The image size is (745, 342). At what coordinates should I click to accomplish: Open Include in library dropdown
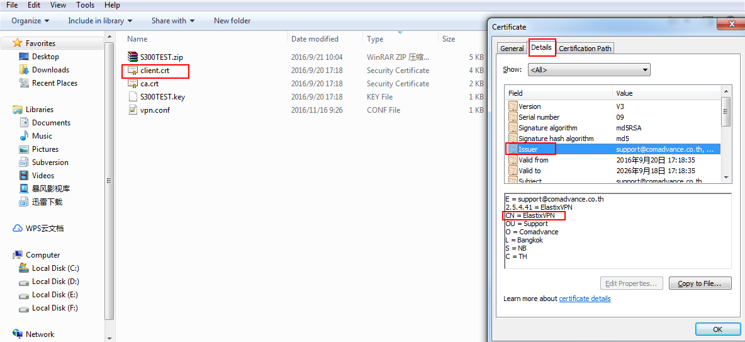click(100, 20)
